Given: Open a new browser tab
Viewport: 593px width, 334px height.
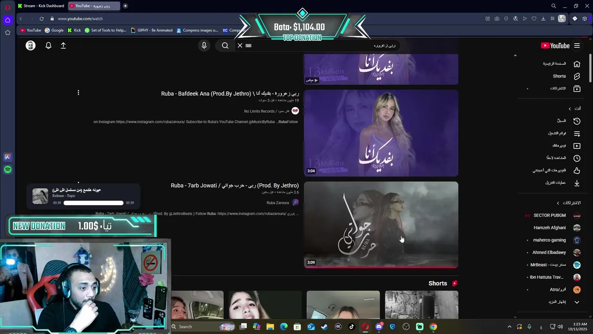Looking at the screenshot, I should [125, 6].
